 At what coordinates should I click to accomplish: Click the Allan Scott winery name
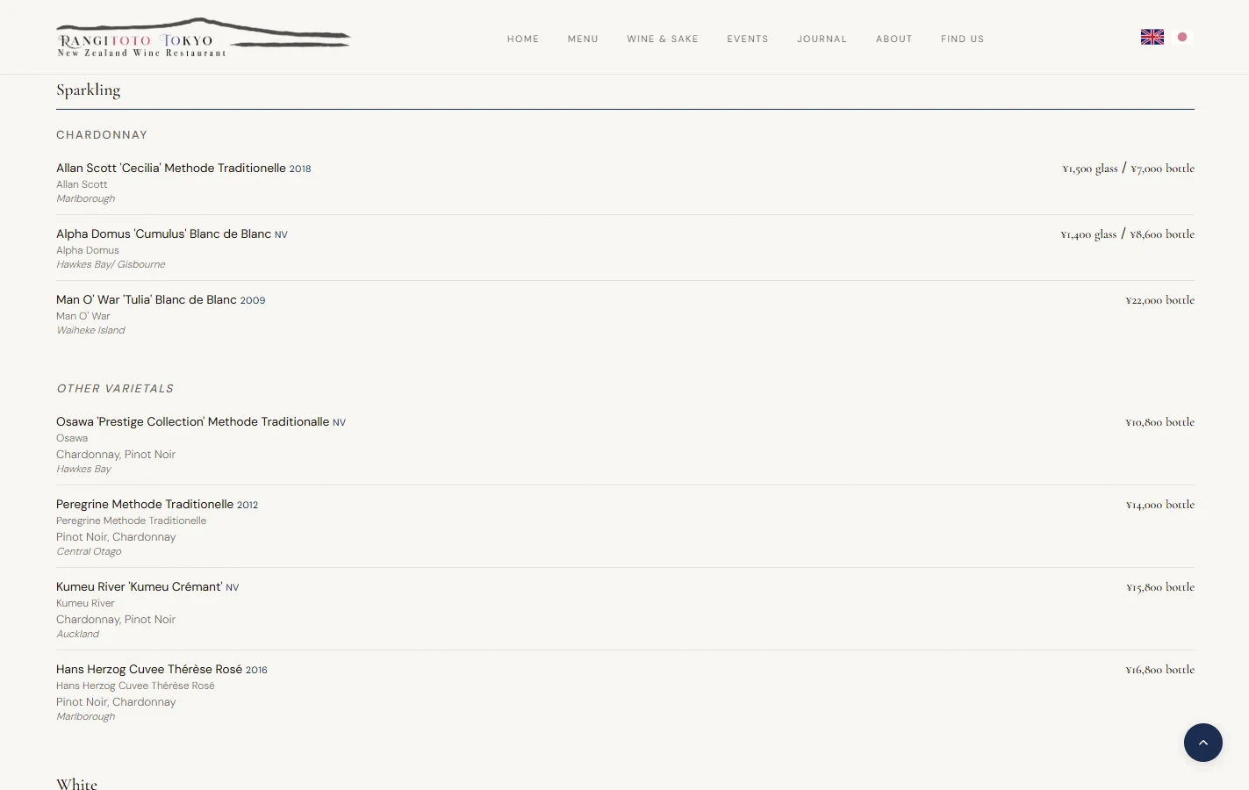82,184
